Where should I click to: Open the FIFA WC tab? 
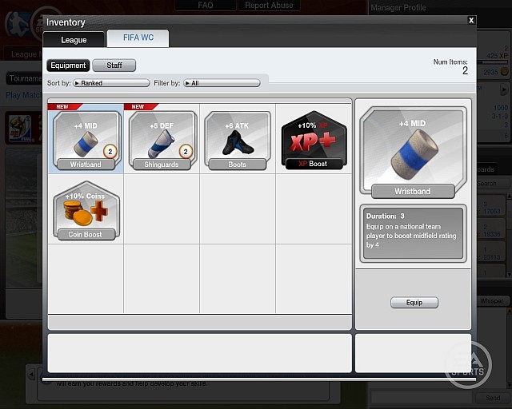138,38
